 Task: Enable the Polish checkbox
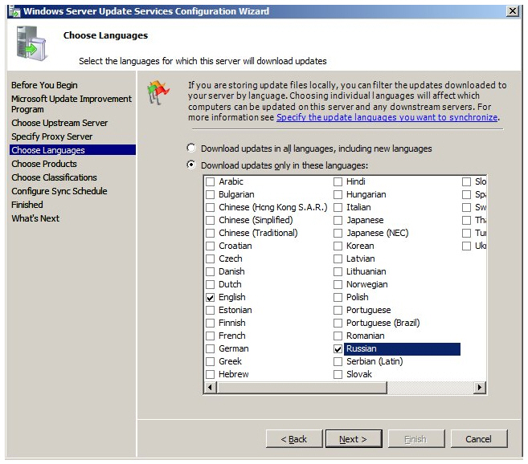click(x=338, y=298)
